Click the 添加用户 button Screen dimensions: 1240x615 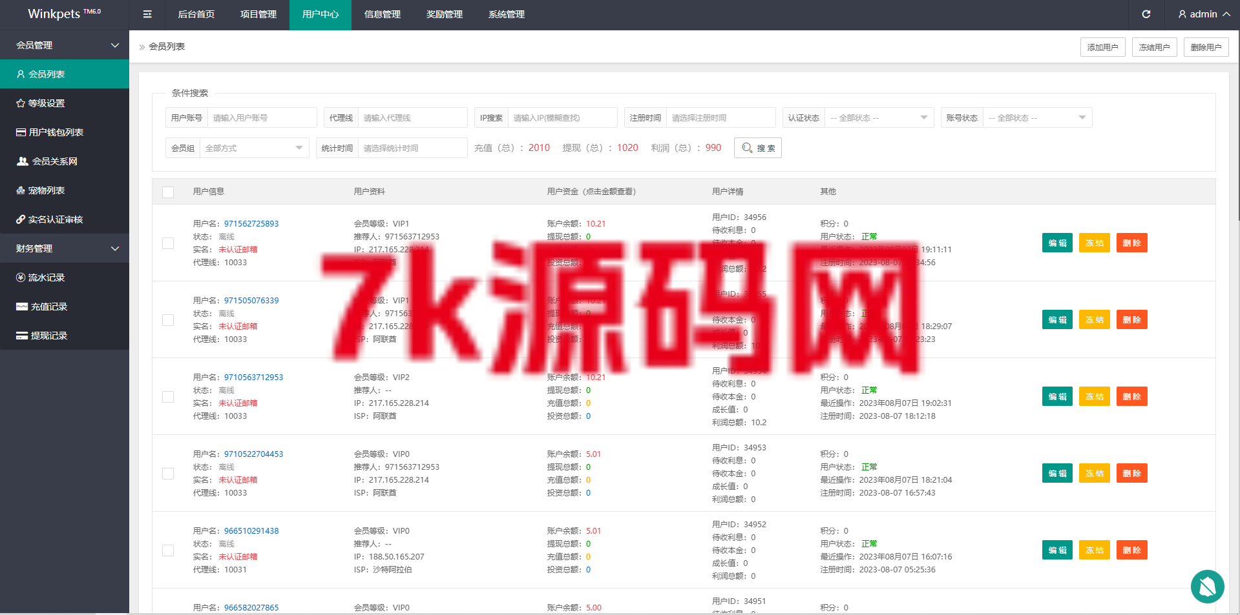[x=1103, y=47]
